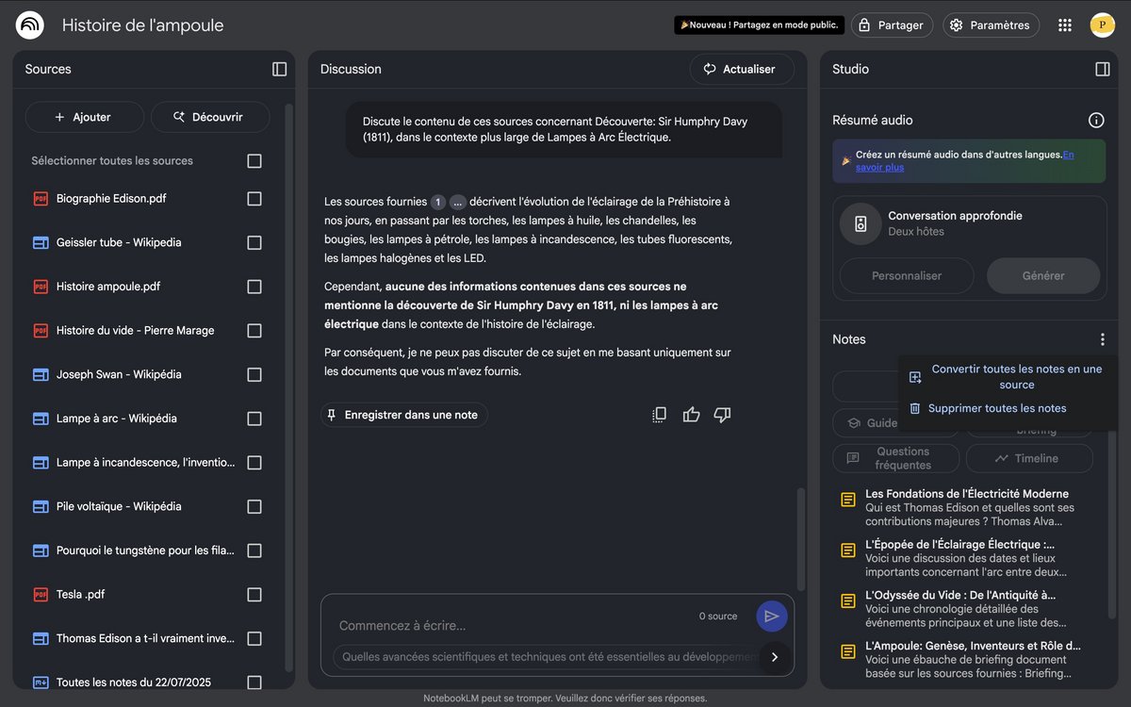The height and width of the screenshot is (707, 1131).
Task: Check Sélectionner toutes les sources box
Action: [x=254, y=161]
